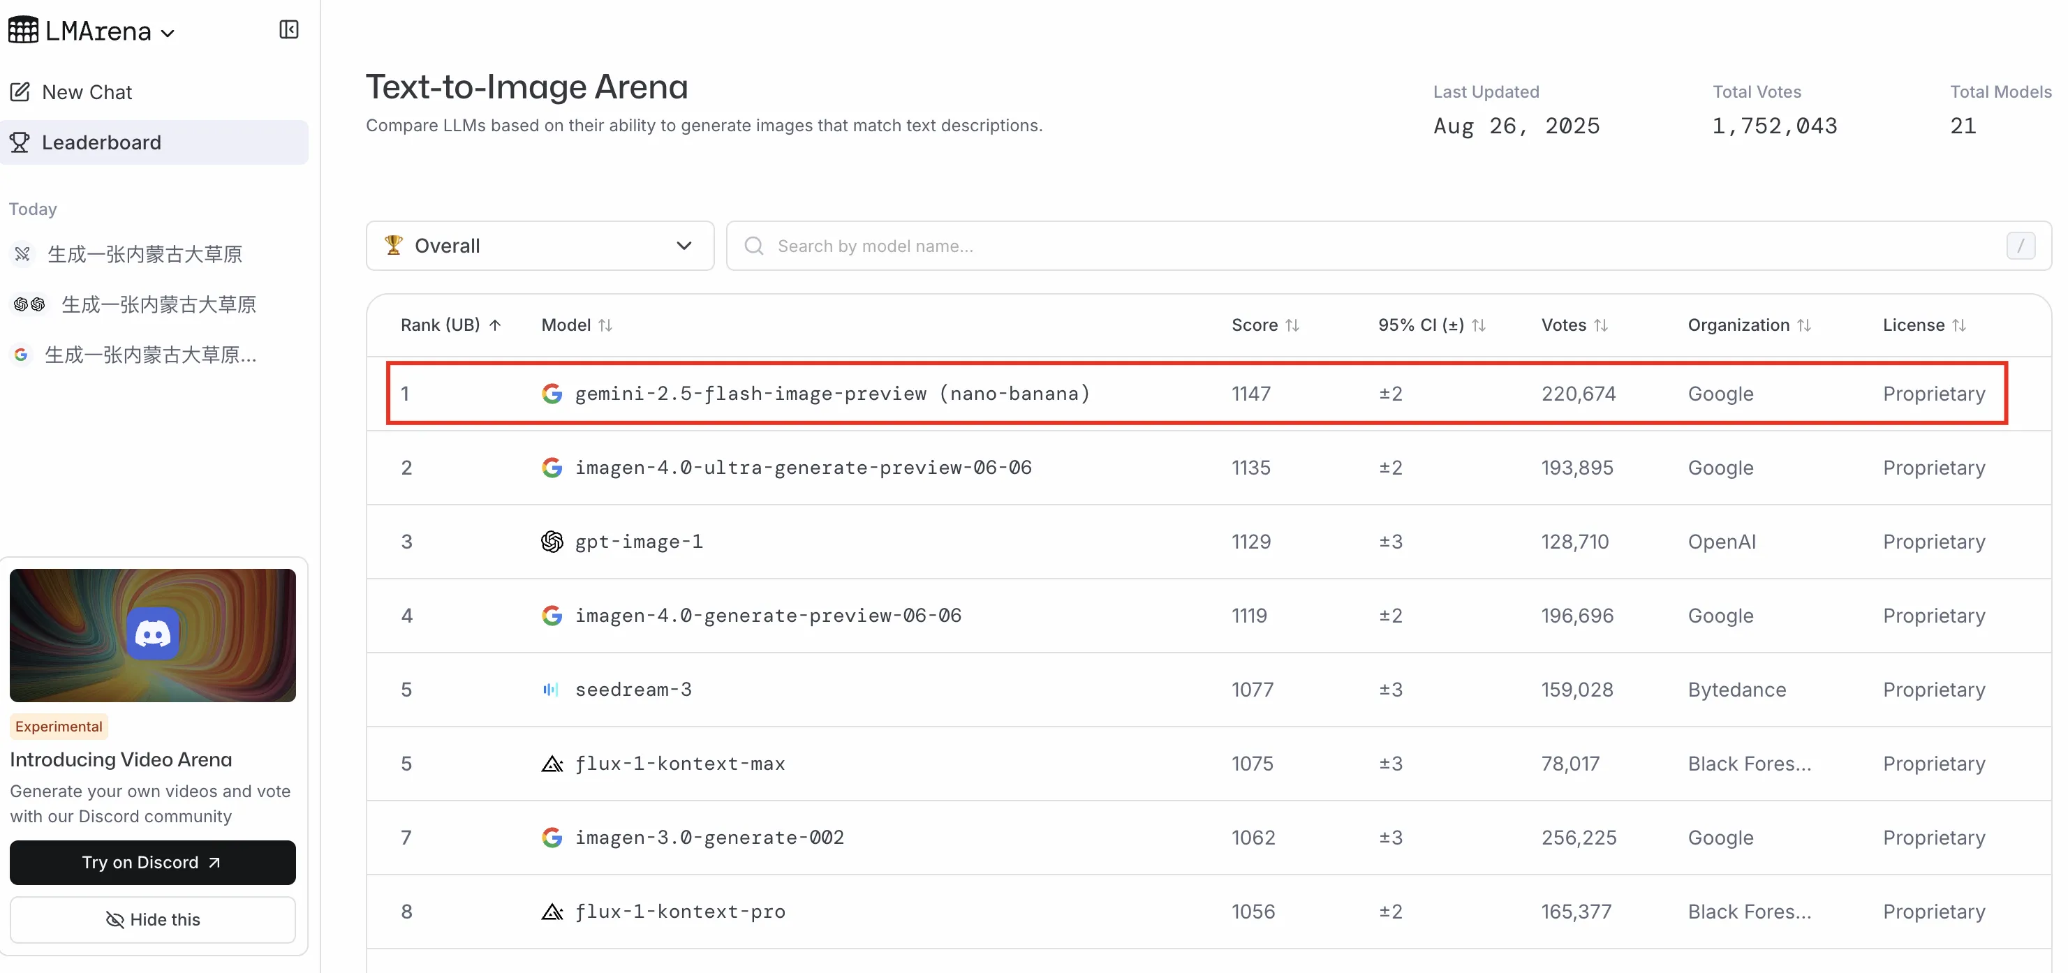Sort table by Rank (UB) column
Viewport: 2068px width, 973px height.
point(450,325)
